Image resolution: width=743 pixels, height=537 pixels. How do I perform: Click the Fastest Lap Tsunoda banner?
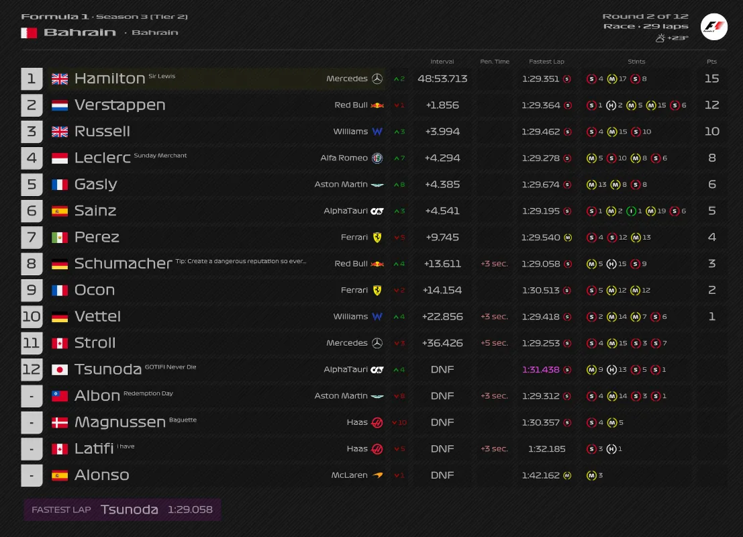(x=122, y=509)
